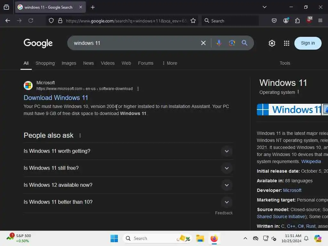Open search Tools
The width and height of the screenshot is (328, 246).
pyautogui.click(x=285, y=63)
